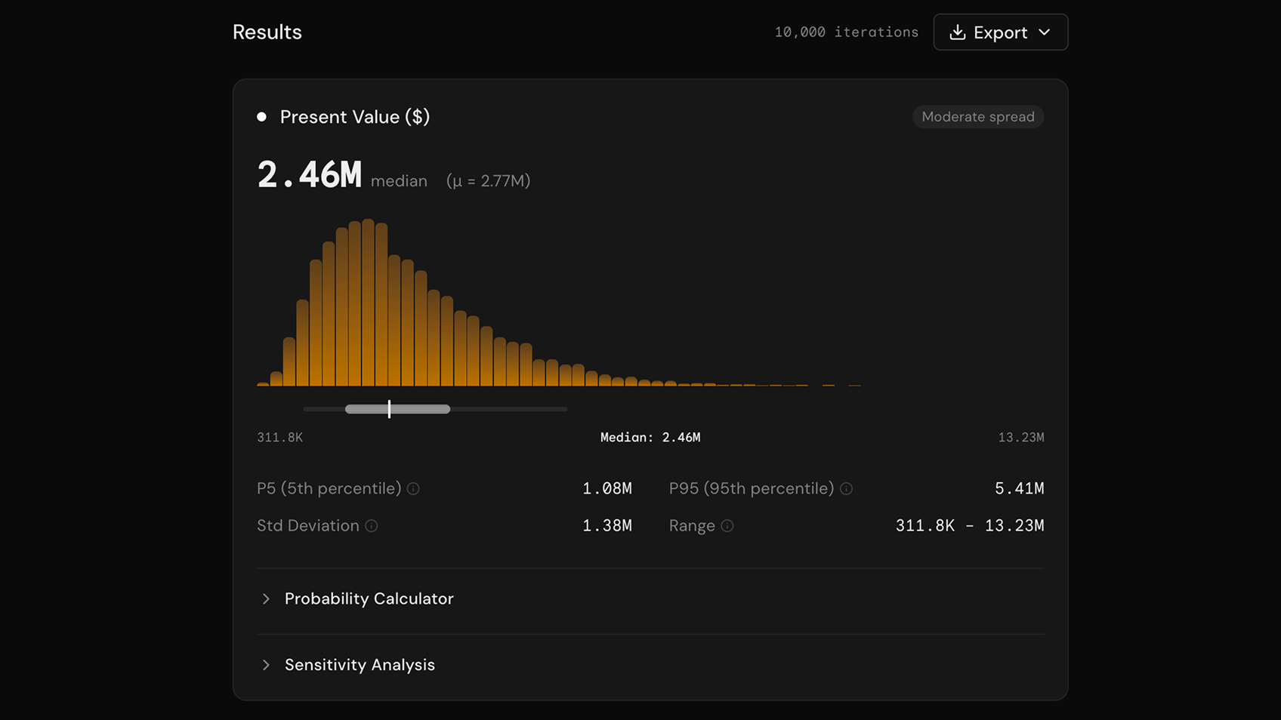Select the Moderate spread badge
The width and height of the screenshot is (1281, 720).
(978, 116)
